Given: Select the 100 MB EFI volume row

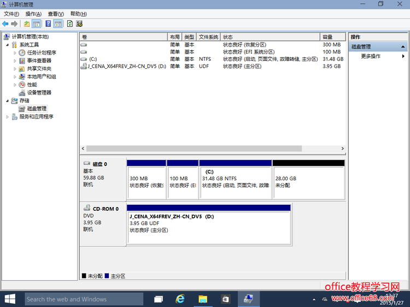Looking at the screenshot, I should point(213,52).
